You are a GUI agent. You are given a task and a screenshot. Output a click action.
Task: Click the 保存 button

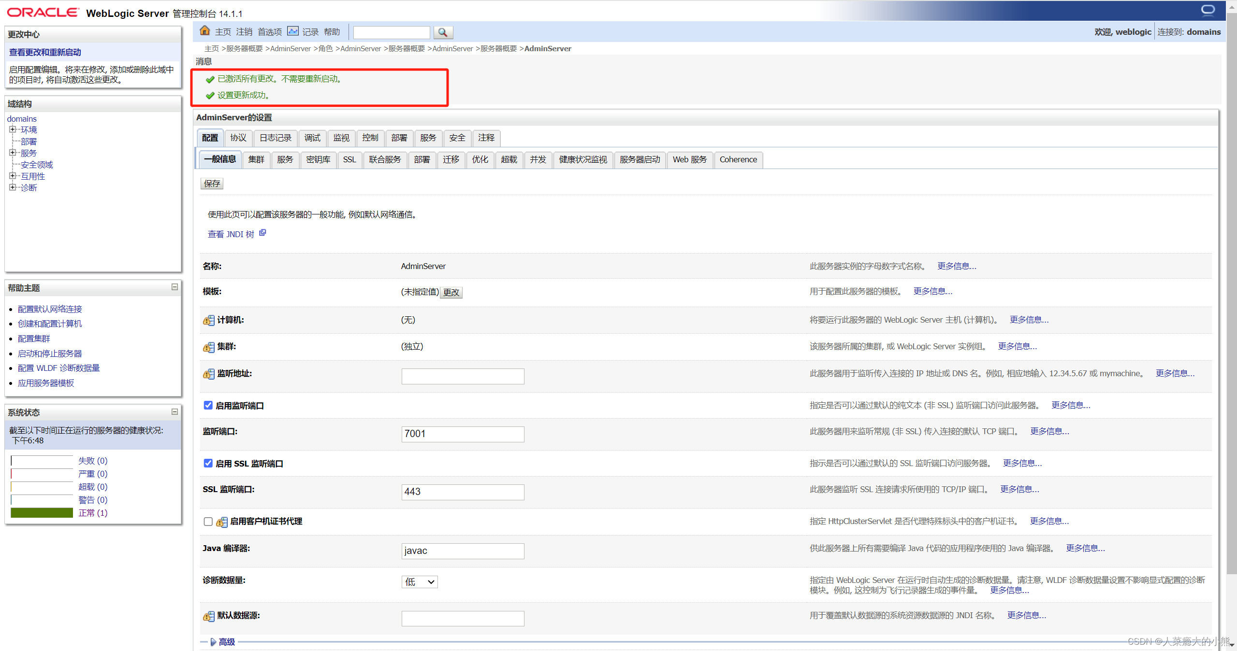[x=211, y=183]
